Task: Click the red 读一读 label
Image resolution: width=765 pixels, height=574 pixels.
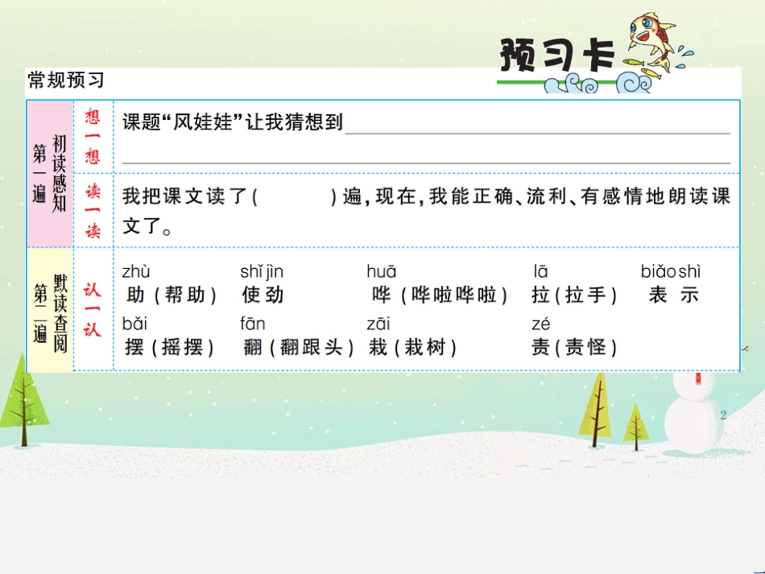Action: pos(93,211)
